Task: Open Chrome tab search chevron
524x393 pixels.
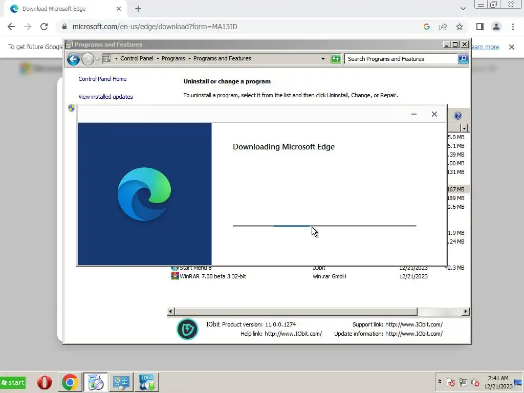Action: point(463,9)
